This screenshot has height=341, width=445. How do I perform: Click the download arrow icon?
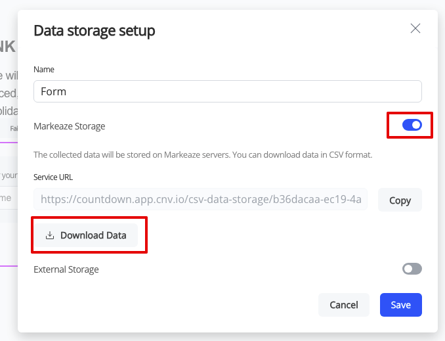point(50,235)
